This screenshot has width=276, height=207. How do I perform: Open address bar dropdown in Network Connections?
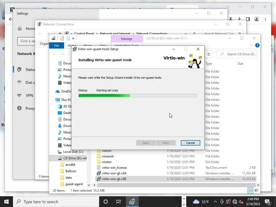(186, 33)
